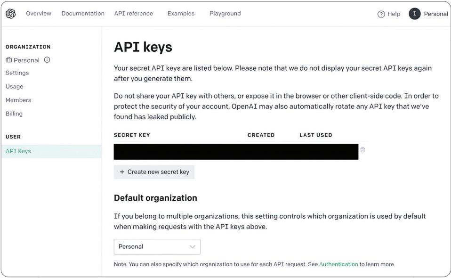Click the briefcase icon next to Personal

click(9, 60)
